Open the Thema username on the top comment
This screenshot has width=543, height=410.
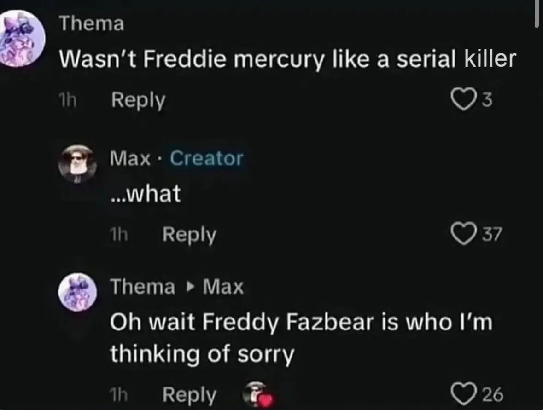coord(92,24)
